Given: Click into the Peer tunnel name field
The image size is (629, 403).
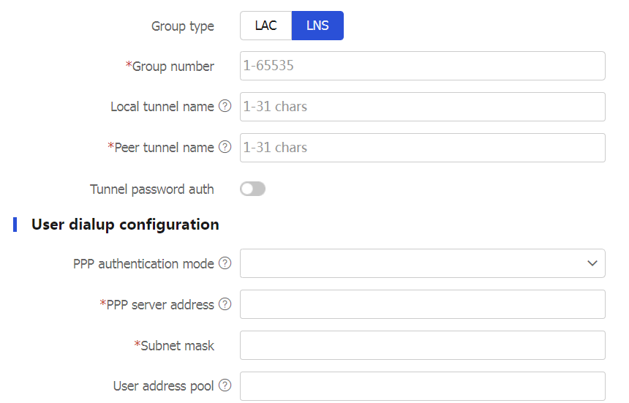Looking at the screenshot, I should click(x=422, y=148).
